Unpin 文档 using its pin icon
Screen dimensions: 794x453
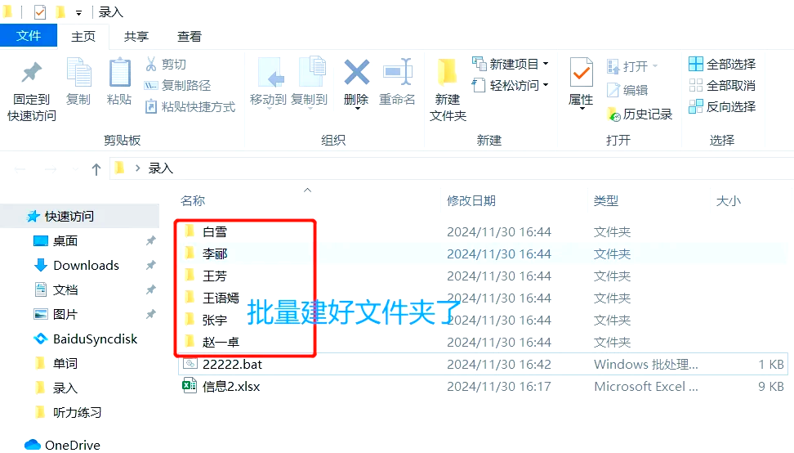click(x=150, y=289)
